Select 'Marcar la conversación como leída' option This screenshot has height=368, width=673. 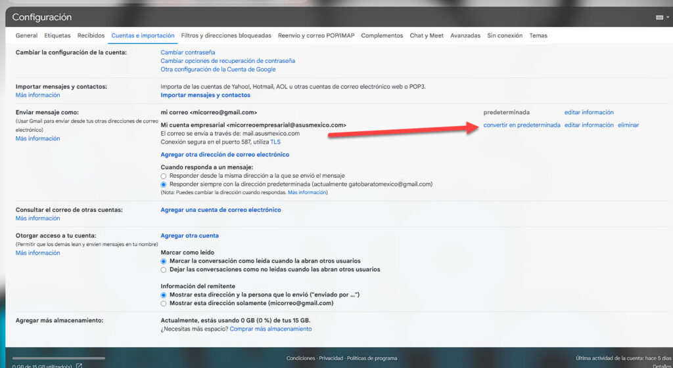pos(164,261)
